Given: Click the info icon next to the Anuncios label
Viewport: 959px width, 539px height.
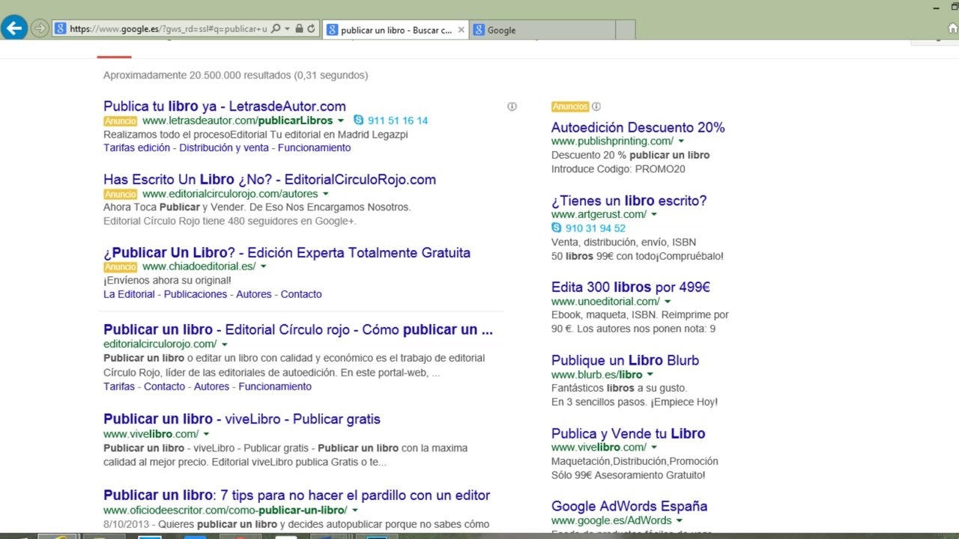Looking at the screenshot, I should point(596,106).
